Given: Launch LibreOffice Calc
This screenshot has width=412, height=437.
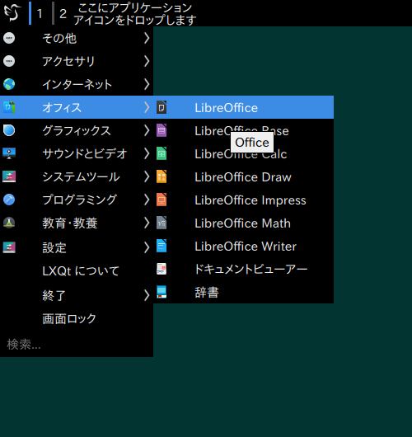Looking at the screenshot, I should tap(243, 153).
